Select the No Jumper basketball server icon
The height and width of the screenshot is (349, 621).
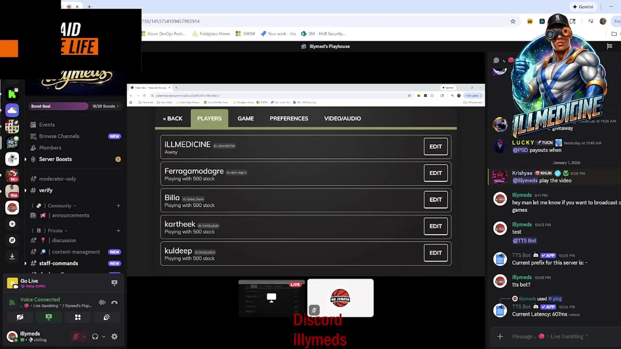click(x=12, y=207)
